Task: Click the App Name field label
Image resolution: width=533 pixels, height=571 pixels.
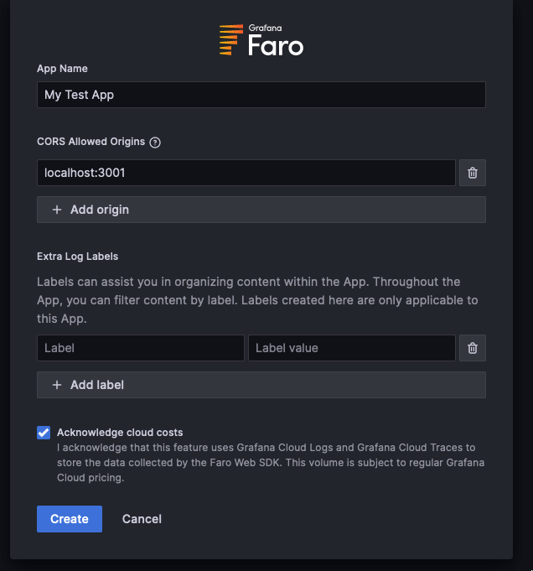Action: (62, 69)
